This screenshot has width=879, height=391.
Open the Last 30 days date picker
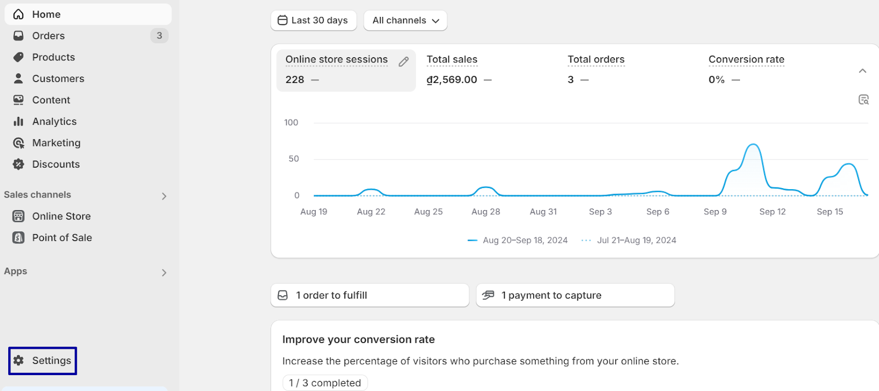[314, 20]
